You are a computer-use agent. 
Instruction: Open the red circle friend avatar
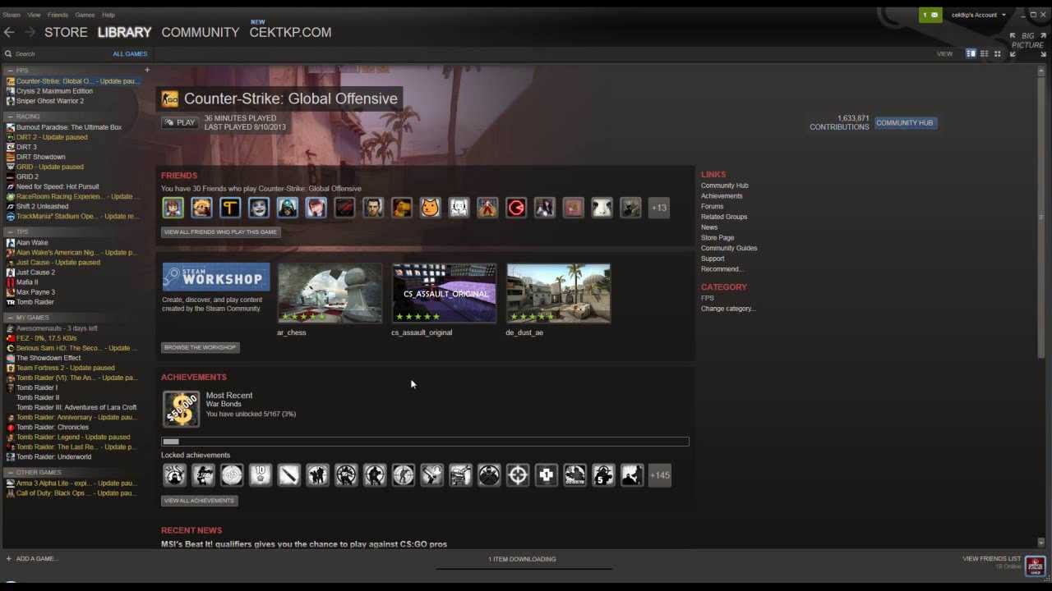[x=516, y=208]
